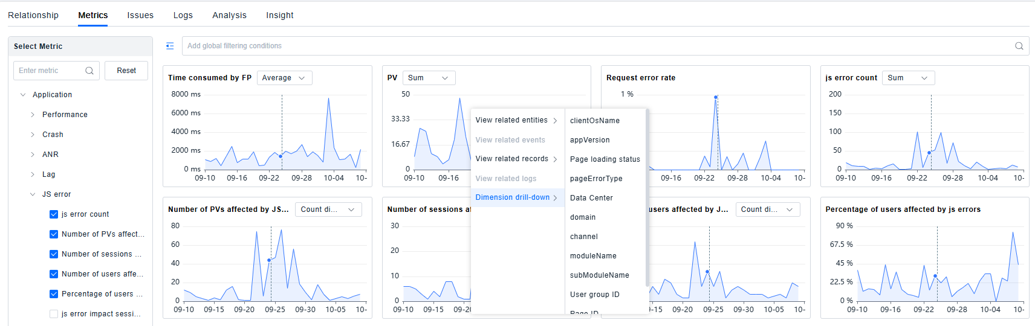Open Average dropdown for FP chart
The height and width of the screenshot is (326, 1035).
[284, 78]
